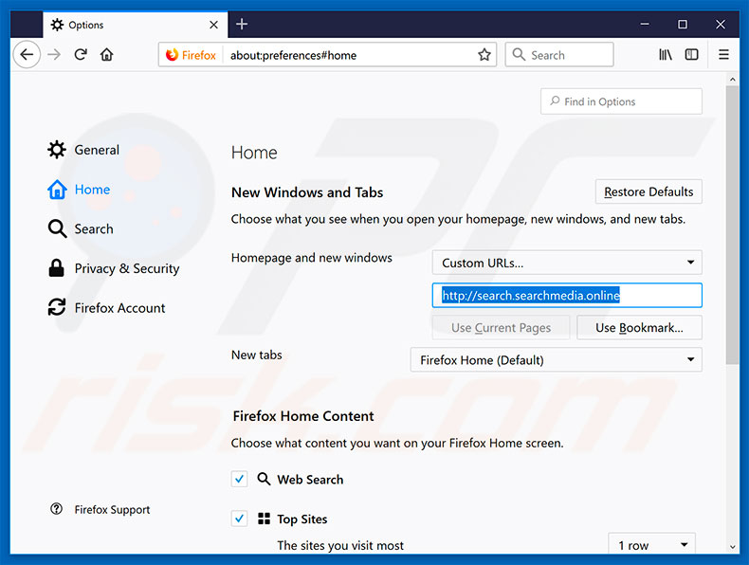The width and height of the screenshot is (749, 565).
Task: Open the hamburger application menu
Action: 723,54
